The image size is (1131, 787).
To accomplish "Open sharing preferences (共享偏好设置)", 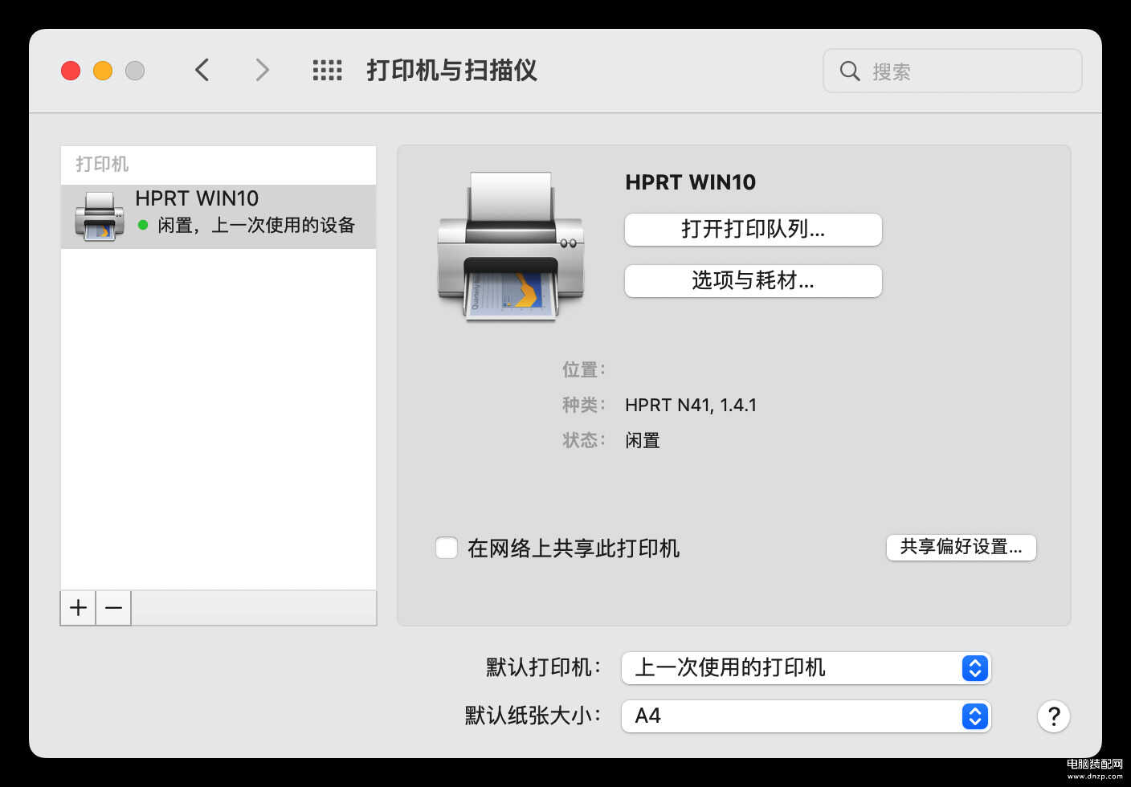I will click(x=961, y=548).
